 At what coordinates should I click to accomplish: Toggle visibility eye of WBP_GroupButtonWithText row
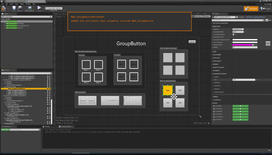point(50,89)
